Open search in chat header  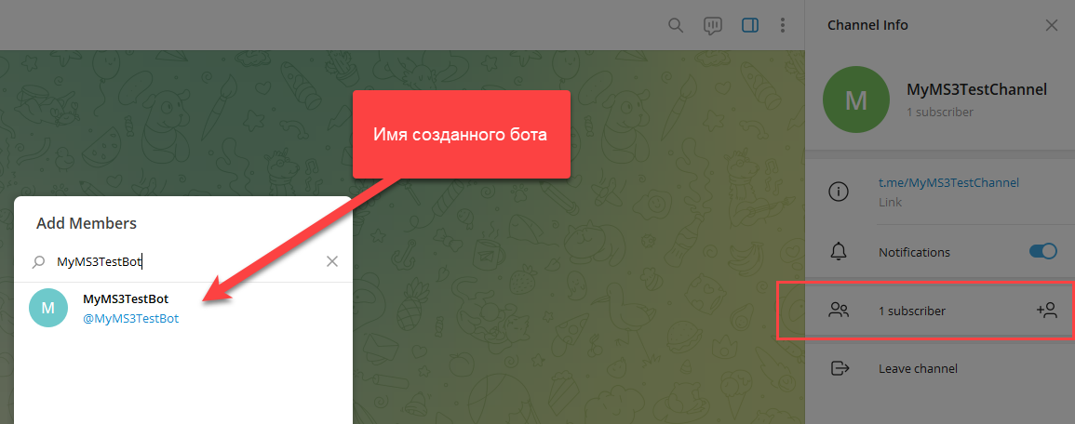[x=676, y=25]
